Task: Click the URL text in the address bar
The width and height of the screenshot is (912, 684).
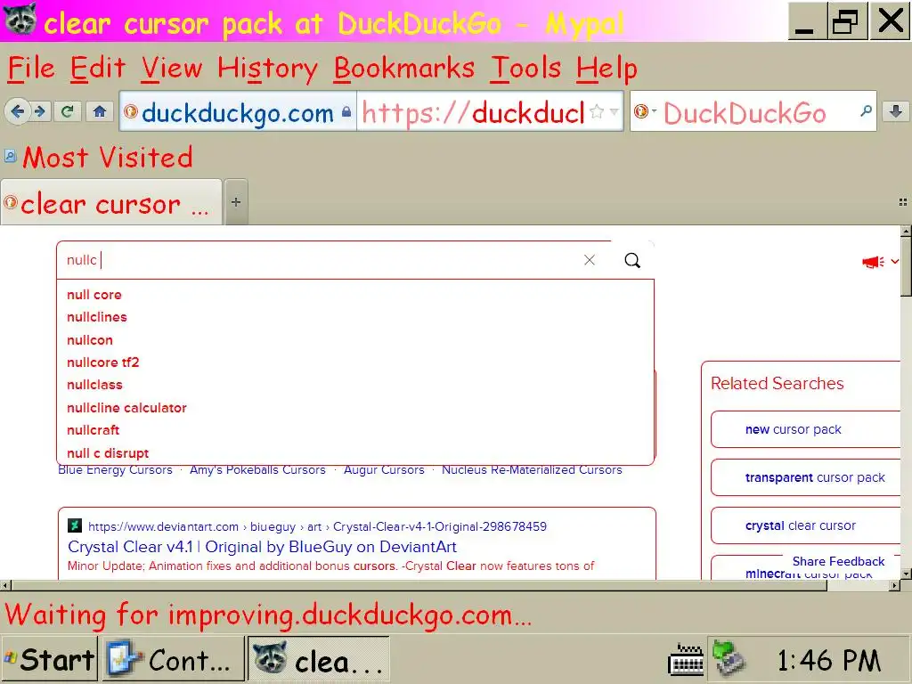Action: click(472, 112)
